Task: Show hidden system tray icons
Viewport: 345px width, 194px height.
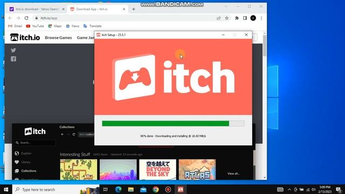Action: click(289, 189)
